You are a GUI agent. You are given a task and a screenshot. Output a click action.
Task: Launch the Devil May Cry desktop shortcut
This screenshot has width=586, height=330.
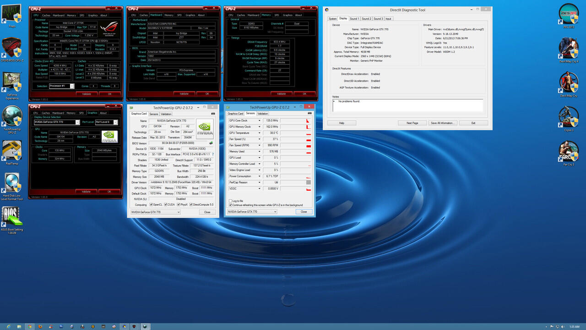click(568, 84)
